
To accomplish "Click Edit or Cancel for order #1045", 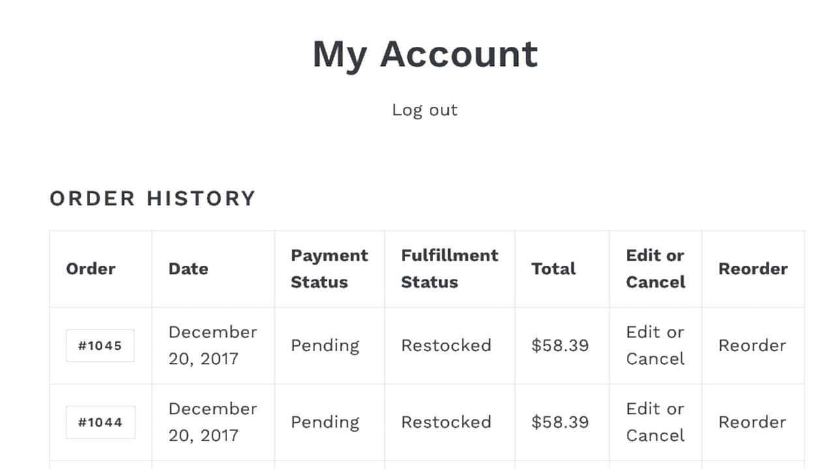I will (x=655, y=345).
